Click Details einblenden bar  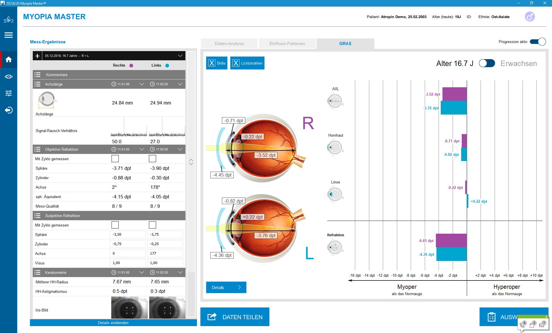113,323
